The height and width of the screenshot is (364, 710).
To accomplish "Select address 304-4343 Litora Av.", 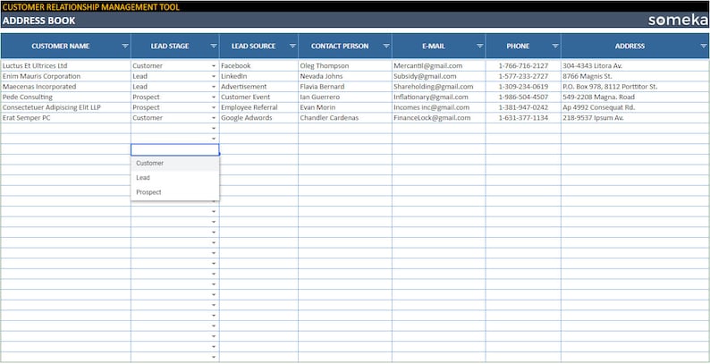I will pos(635,66).
